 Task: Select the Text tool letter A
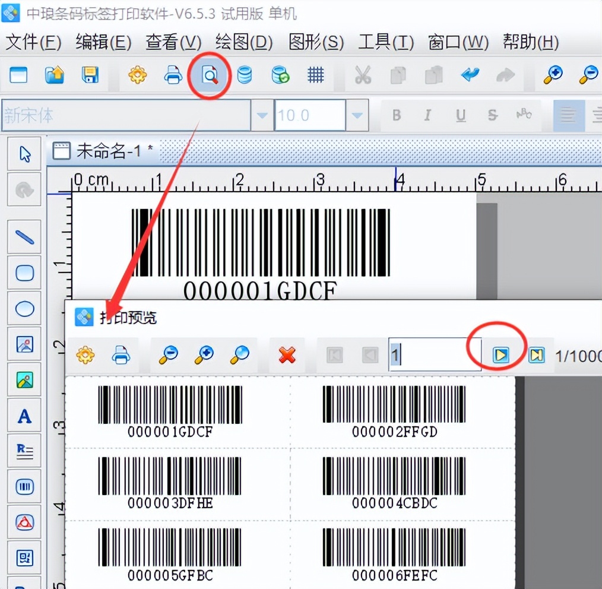tap(24, 416)
